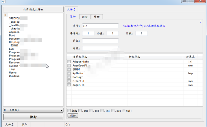Toggle the hiberfil file checkbox
This screenshot has height=127, width=207.
69,81
